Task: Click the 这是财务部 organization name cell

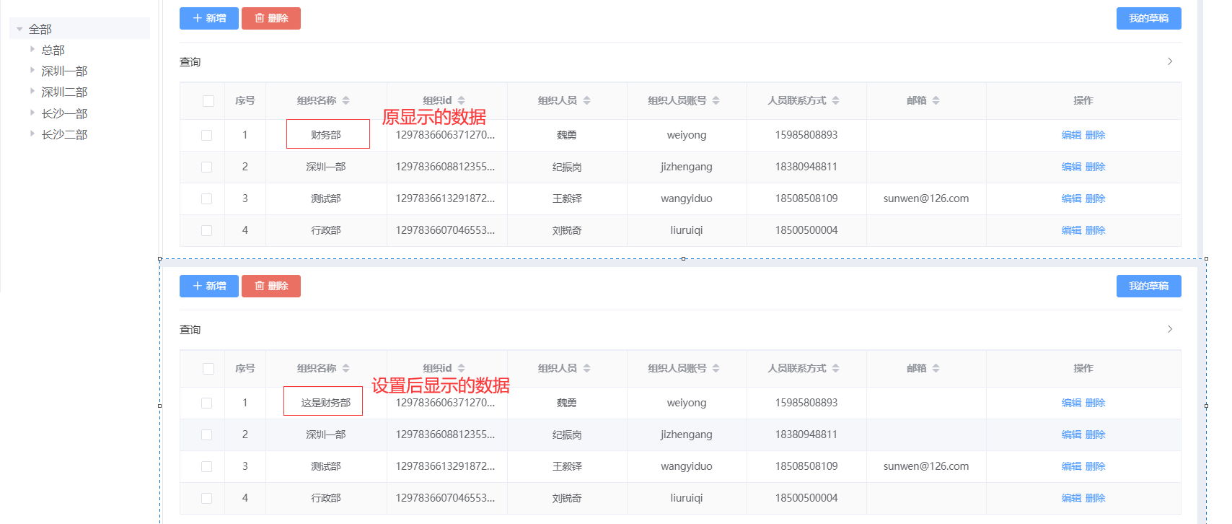Action: point(325,403)
